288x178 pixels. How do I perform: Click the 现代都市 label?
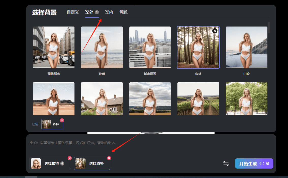(x=54, y=74)
